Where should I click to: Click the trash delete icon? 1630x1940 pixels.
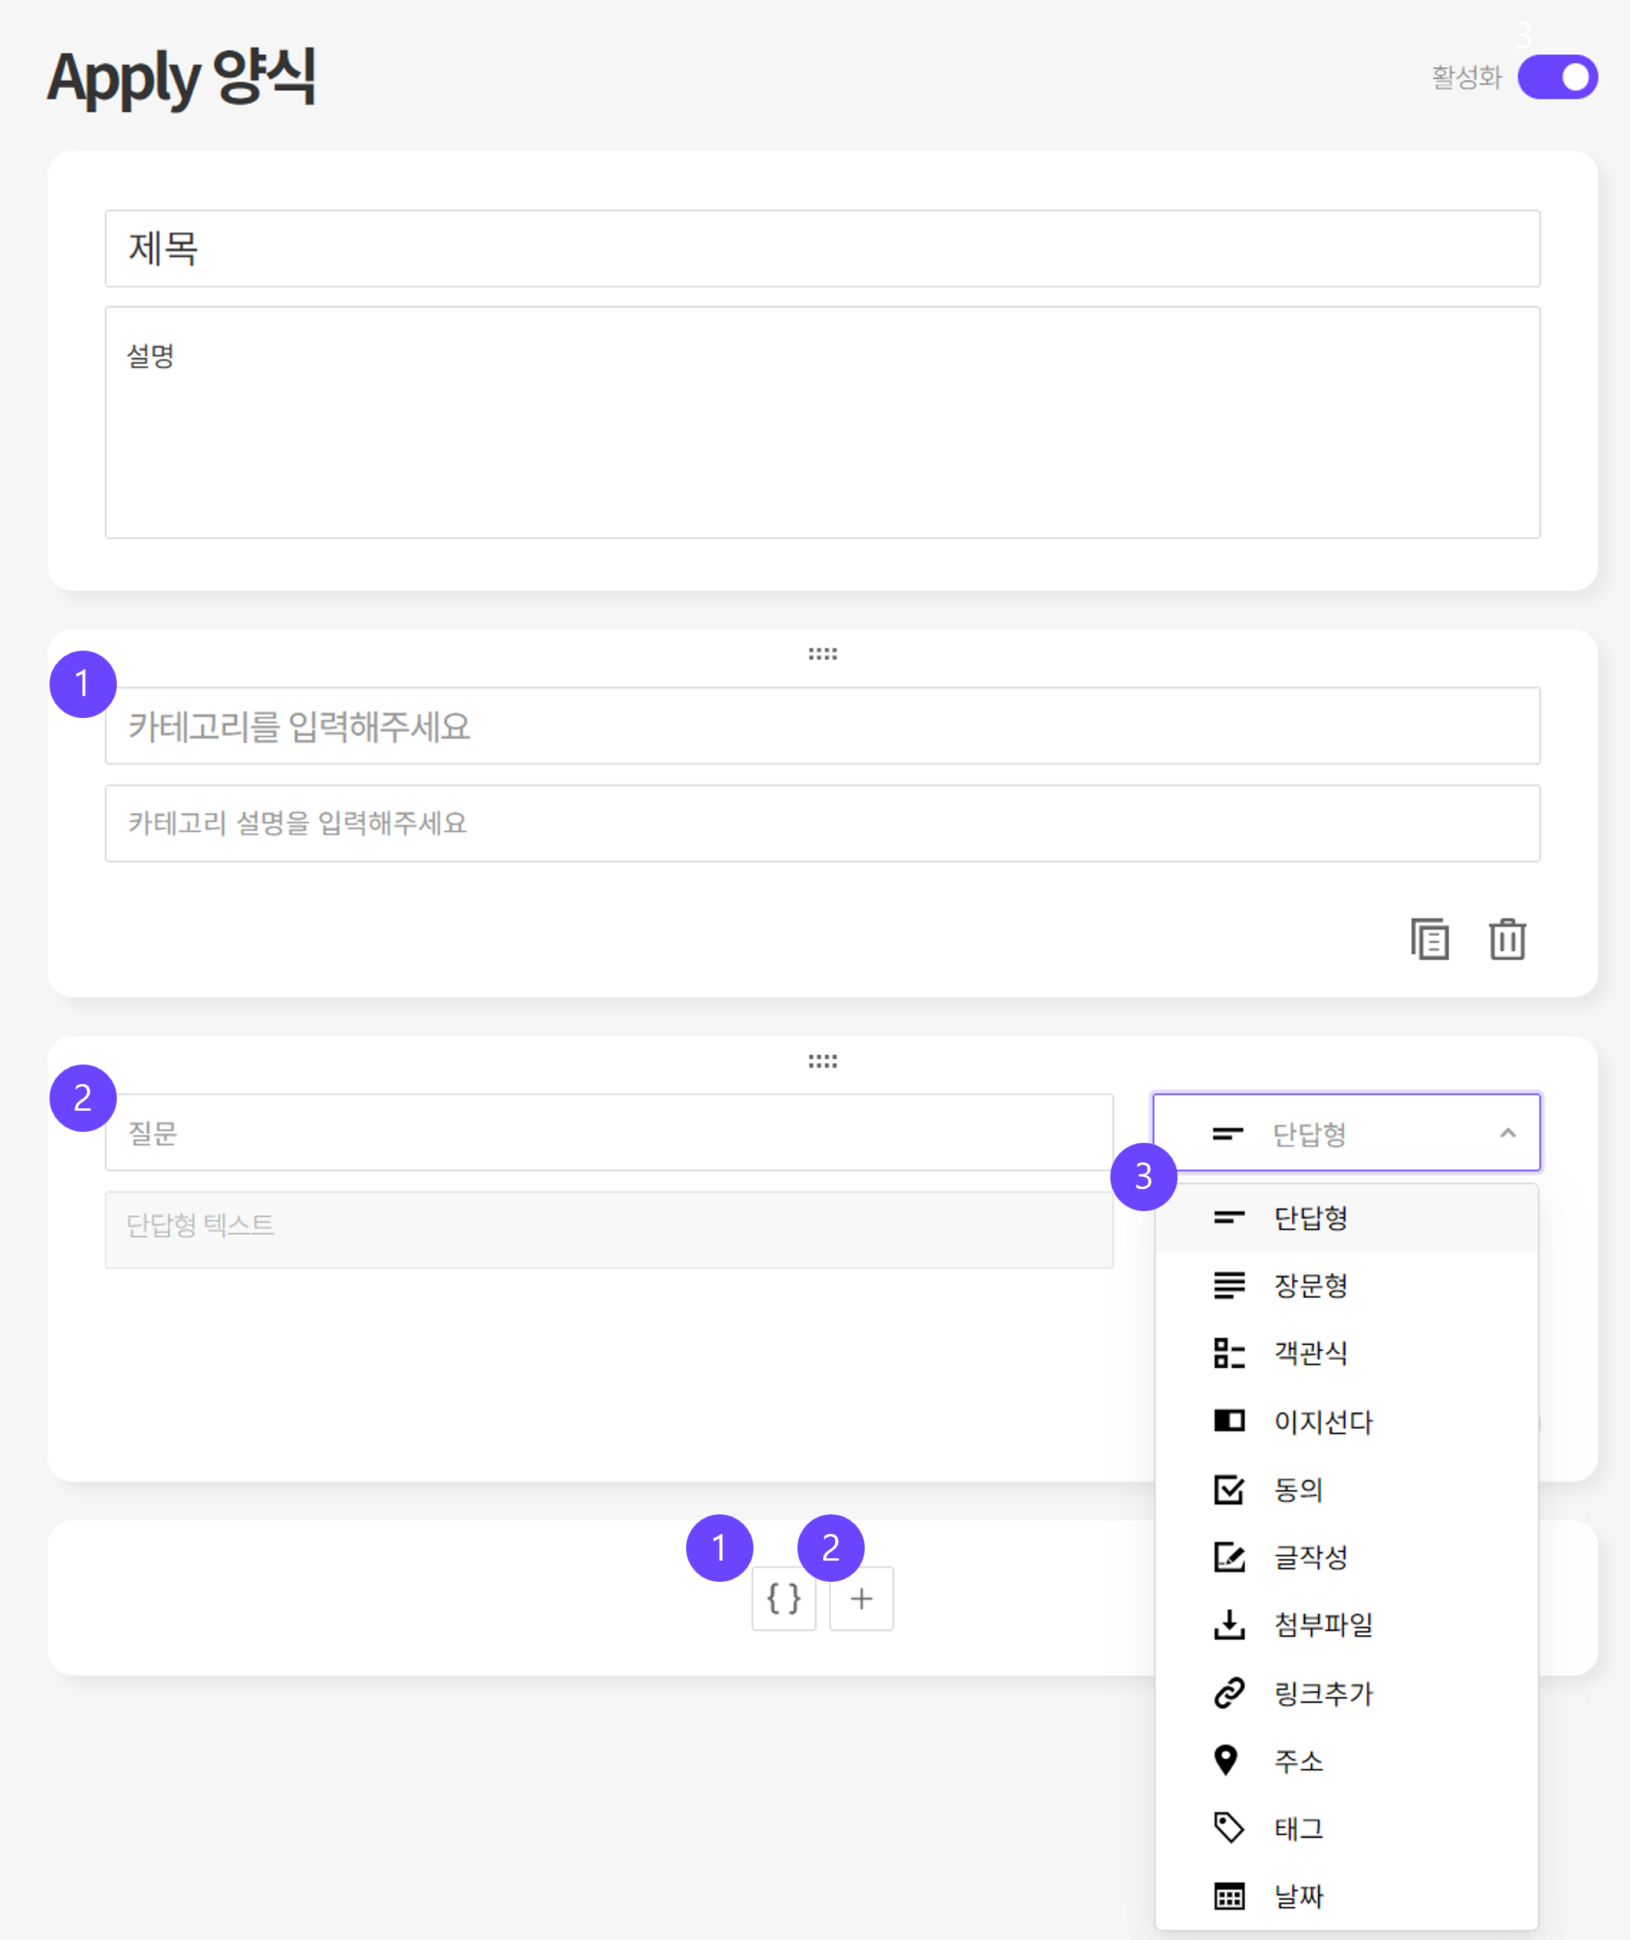1506,940
